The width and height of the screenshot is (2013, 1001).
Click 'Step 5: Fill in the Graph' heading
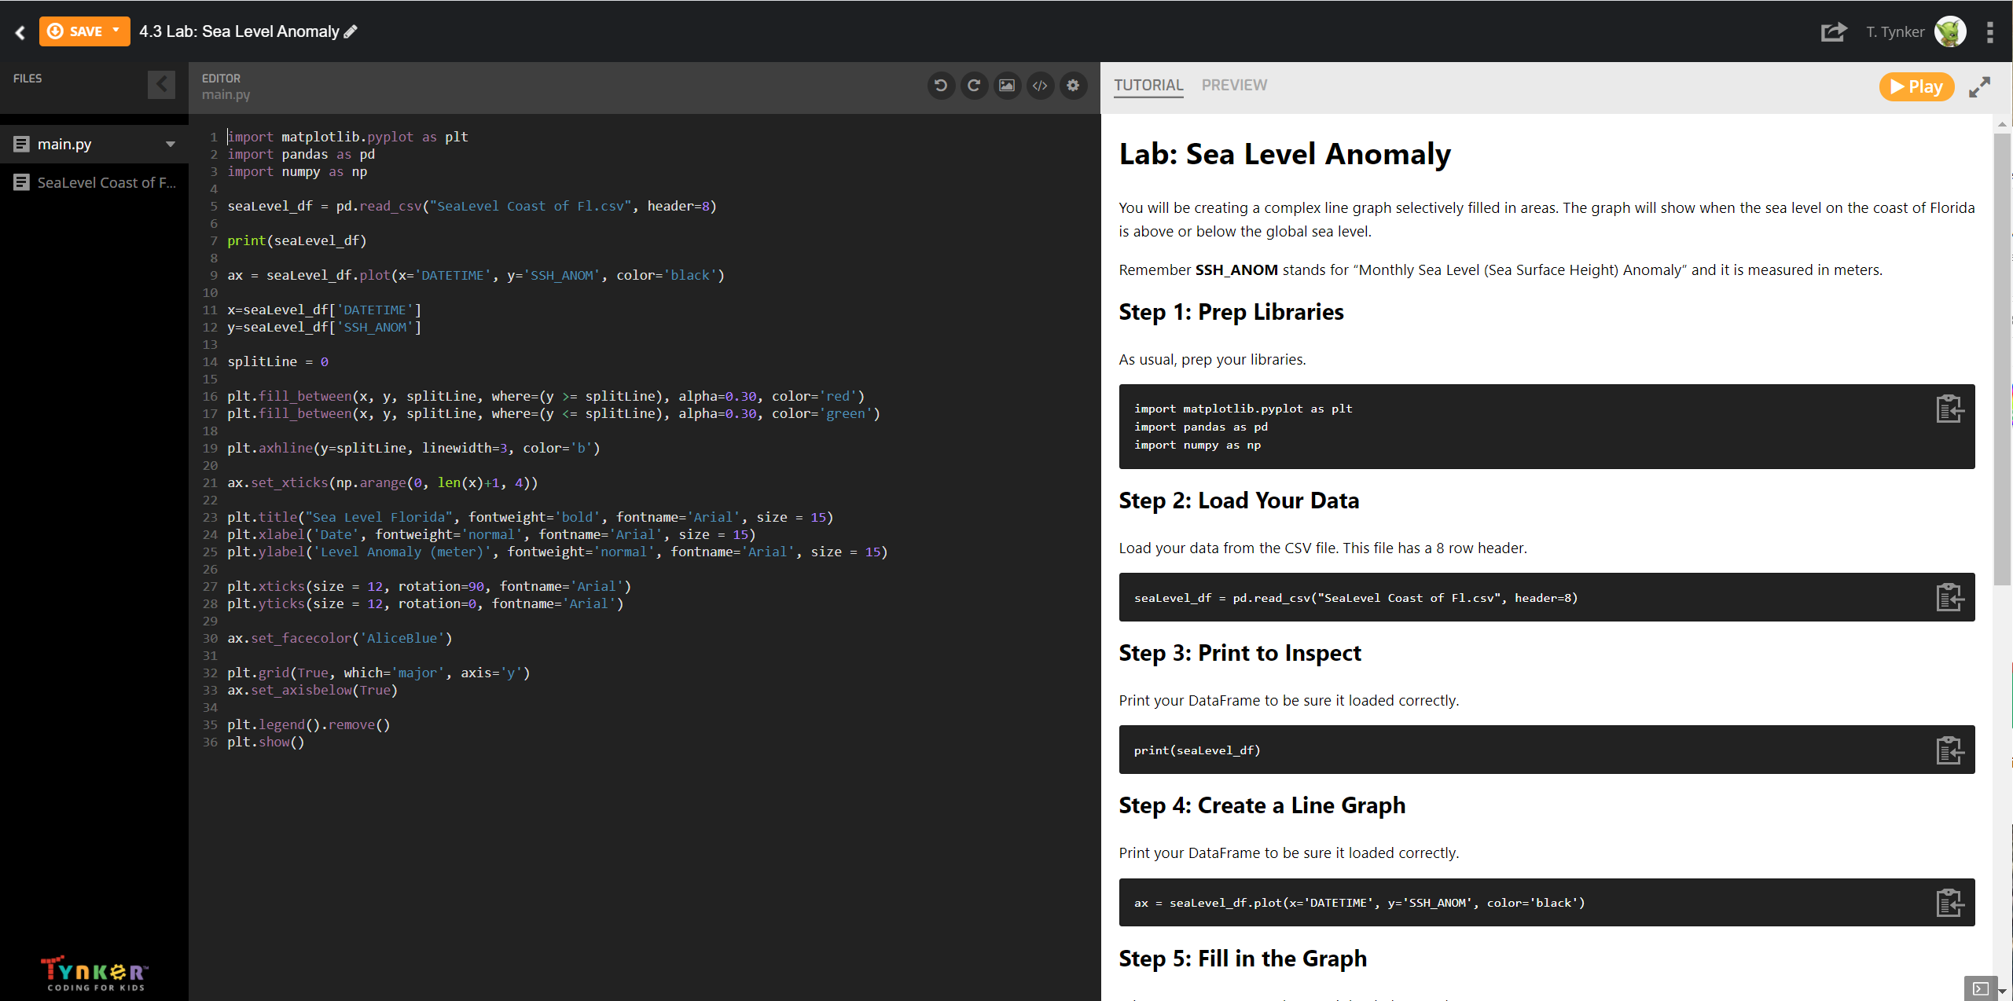1243,959
